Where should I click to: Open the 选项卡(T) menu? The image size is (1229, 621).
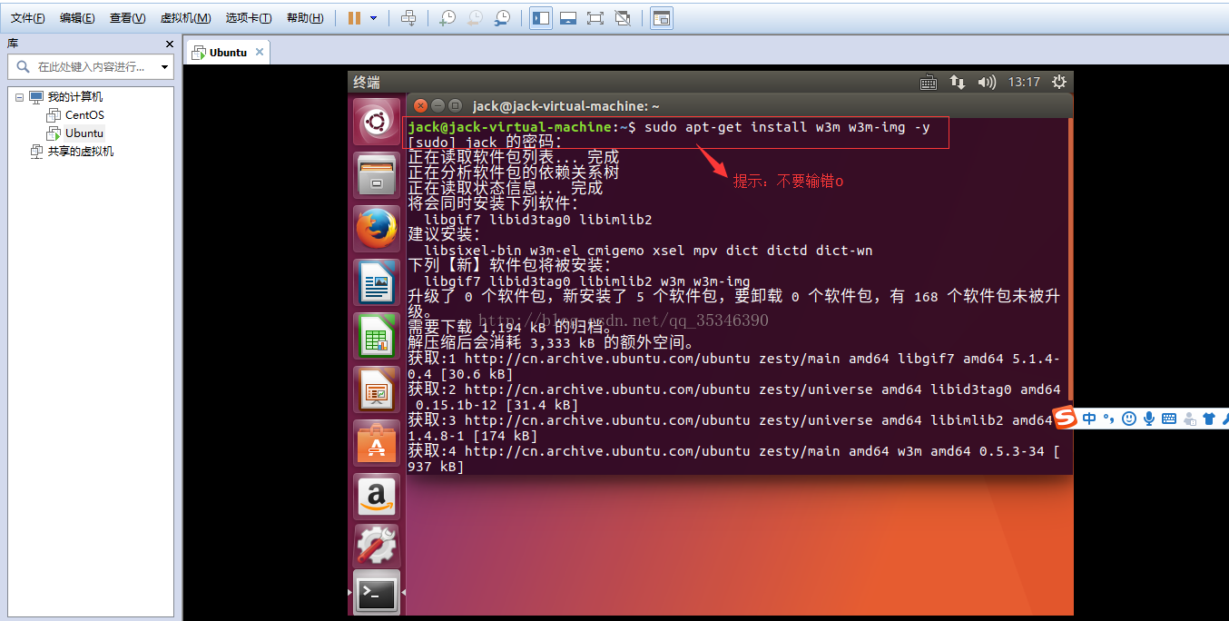pos(249,18)
